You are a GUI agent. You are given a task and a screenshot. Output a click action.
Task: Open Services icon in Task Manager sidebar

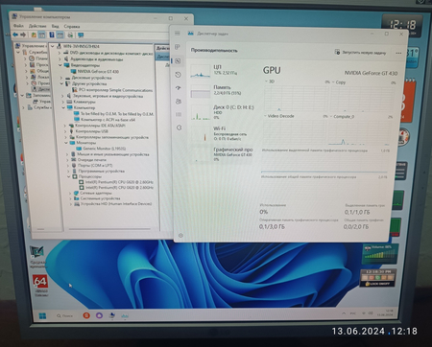[179, 127]
